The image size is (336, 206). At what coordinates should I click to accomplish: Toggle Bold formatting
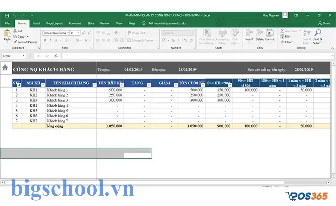45,40
